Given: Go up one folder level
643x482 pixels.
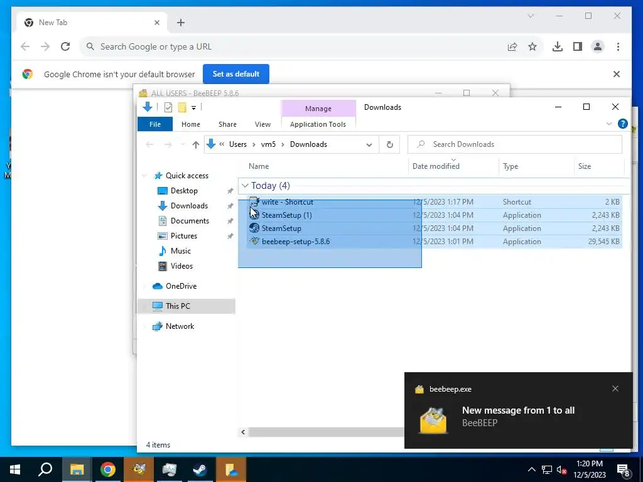Looking at the screenshot, I should (196, 144).
